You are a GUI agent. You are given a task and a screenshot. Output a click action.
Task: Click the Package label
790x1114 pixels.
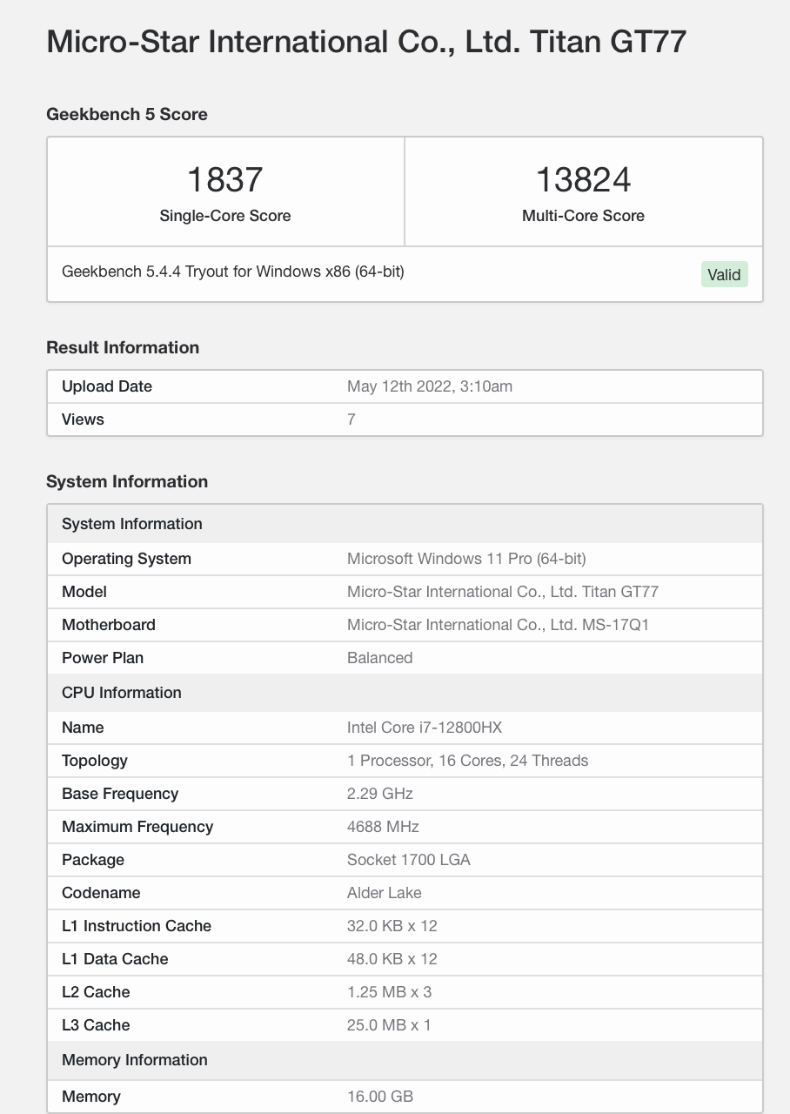tap(93, 860)
